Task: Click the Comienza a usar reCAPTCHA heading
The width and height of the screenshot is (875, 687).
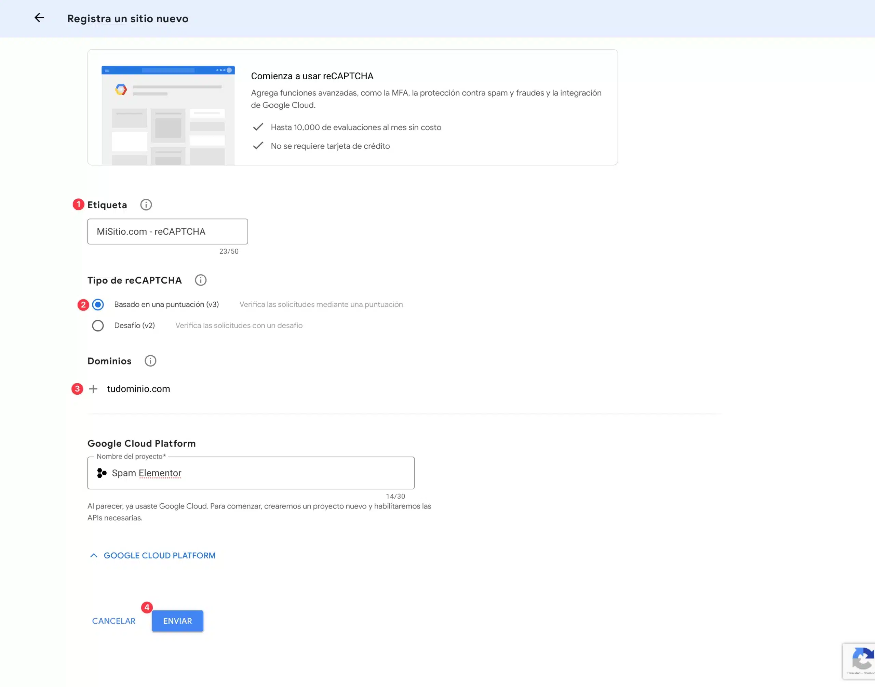Action: pos(312,76)
